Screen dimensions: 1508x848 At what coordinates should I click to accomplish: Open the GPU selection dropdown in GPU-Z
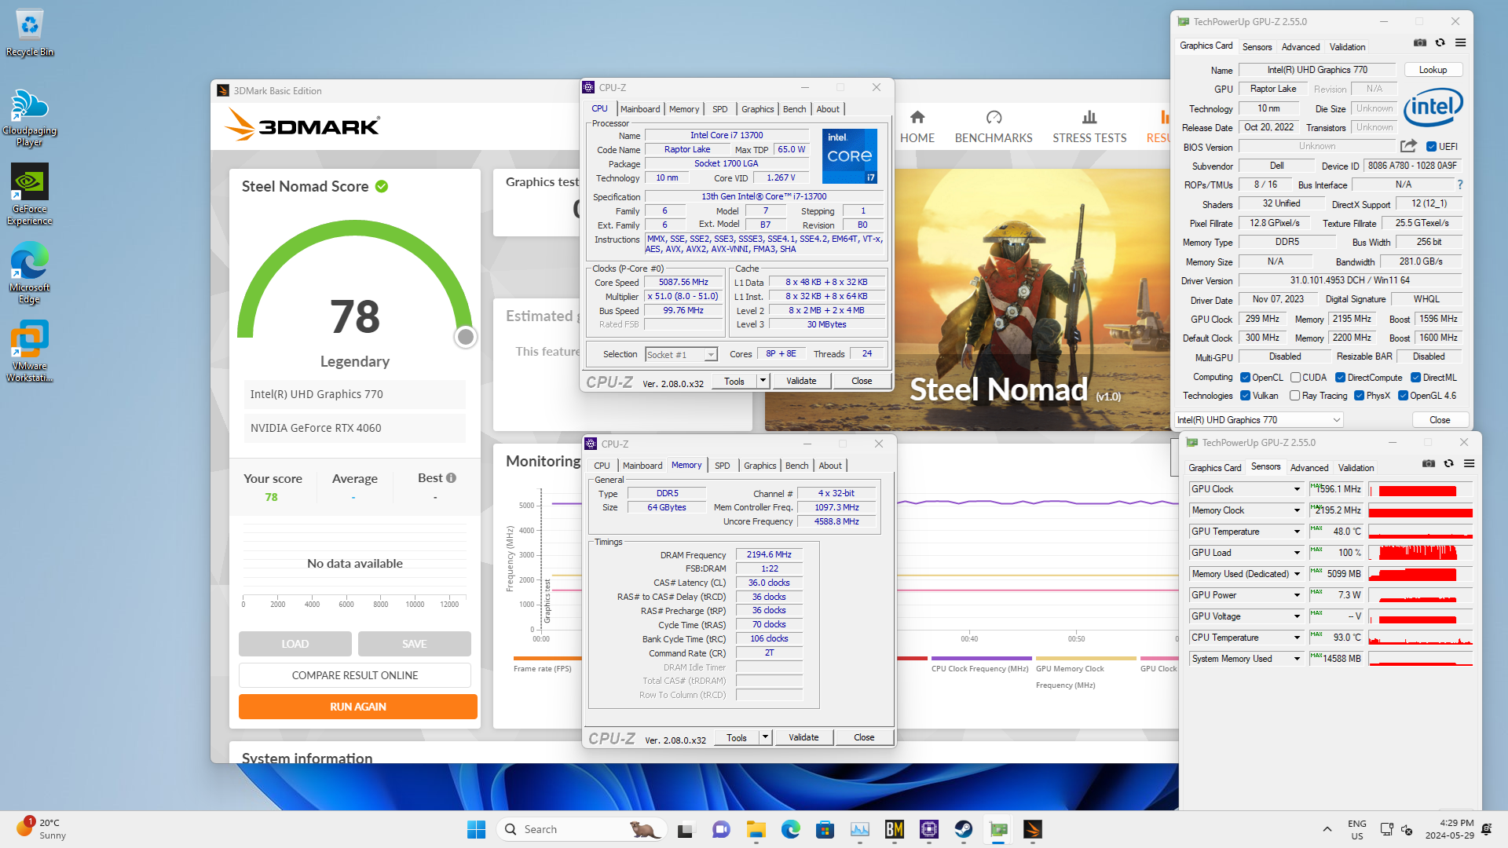click(x=1259, y=420)
